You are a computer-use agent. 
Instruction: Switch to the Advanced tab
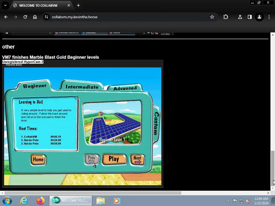tap(125, 88)
